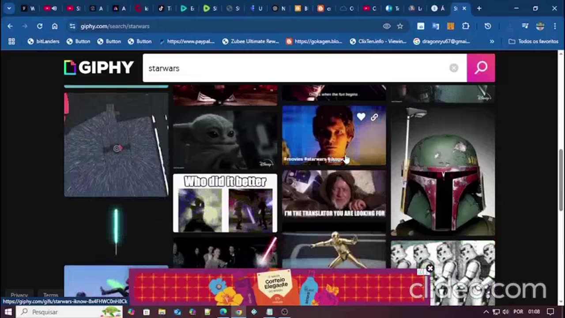The width and height of the screenshot is (565, 318).
Task: Expand hidden system tray icons
Action: [486, 312]
